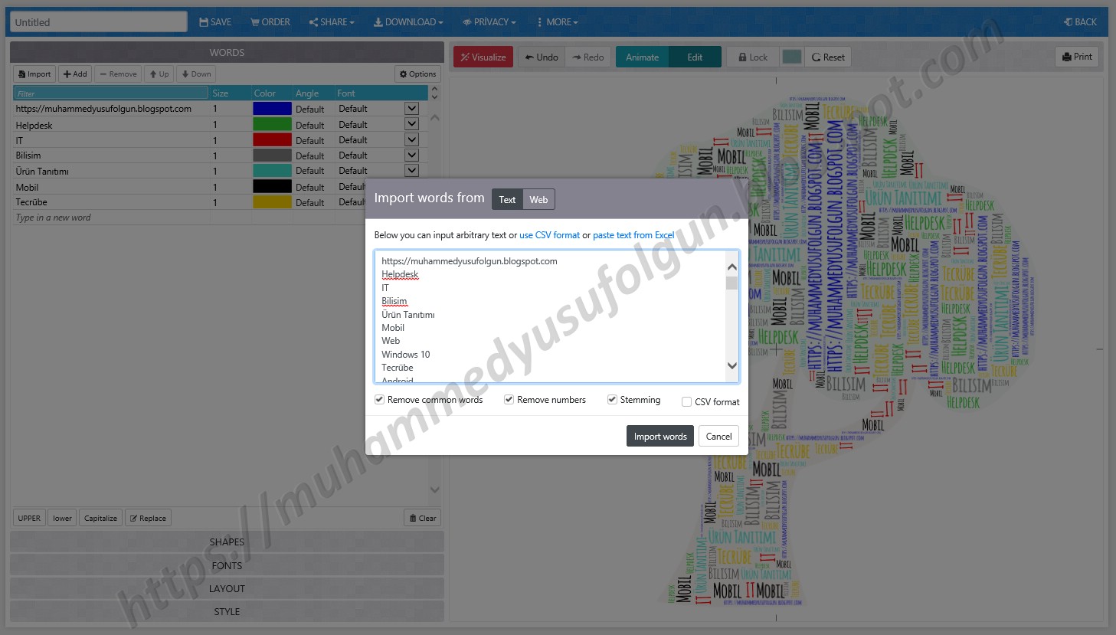Image resolution: width=1116 pixels, height=635 pixels.
Task: Click the Undo button
Action: (x=542, y=57)
